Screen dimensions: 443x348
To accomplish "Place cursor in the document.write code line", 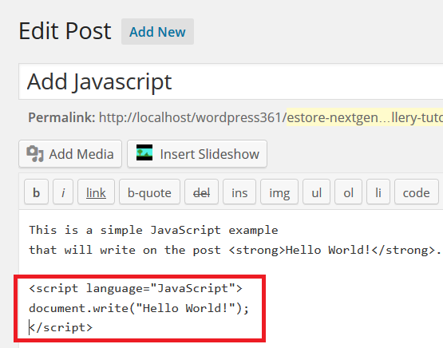I will [x=139, y=308].
